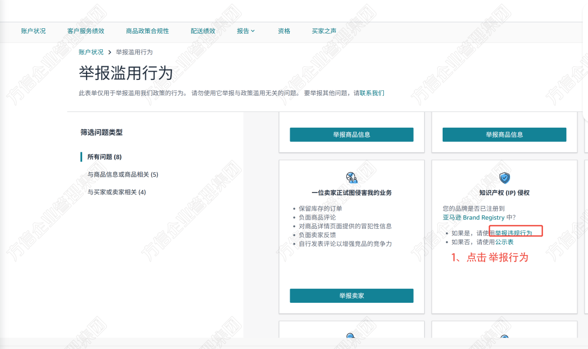Go to 配送绩效 tab

(203, 31)
